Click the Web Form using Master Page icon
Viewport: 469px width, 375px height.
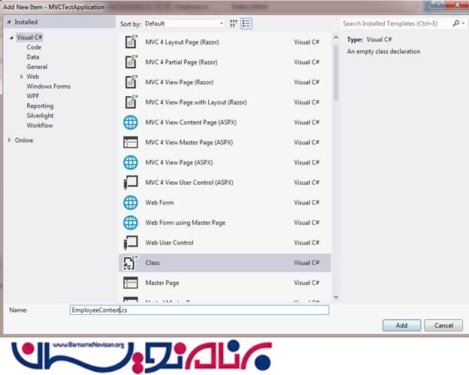click(x=131, y=222)
